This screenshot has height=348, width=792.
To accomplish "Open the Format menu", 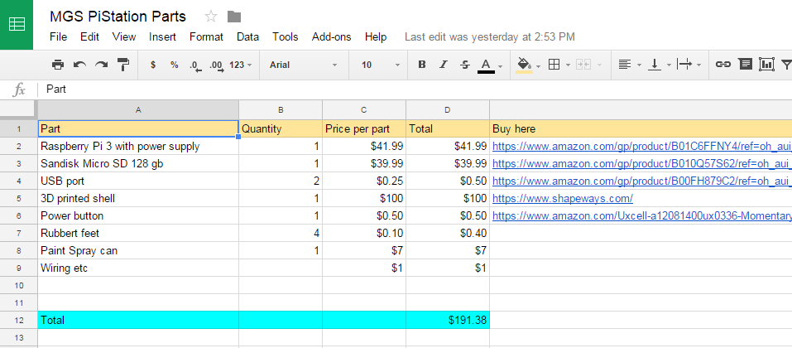I will point(206,37).
